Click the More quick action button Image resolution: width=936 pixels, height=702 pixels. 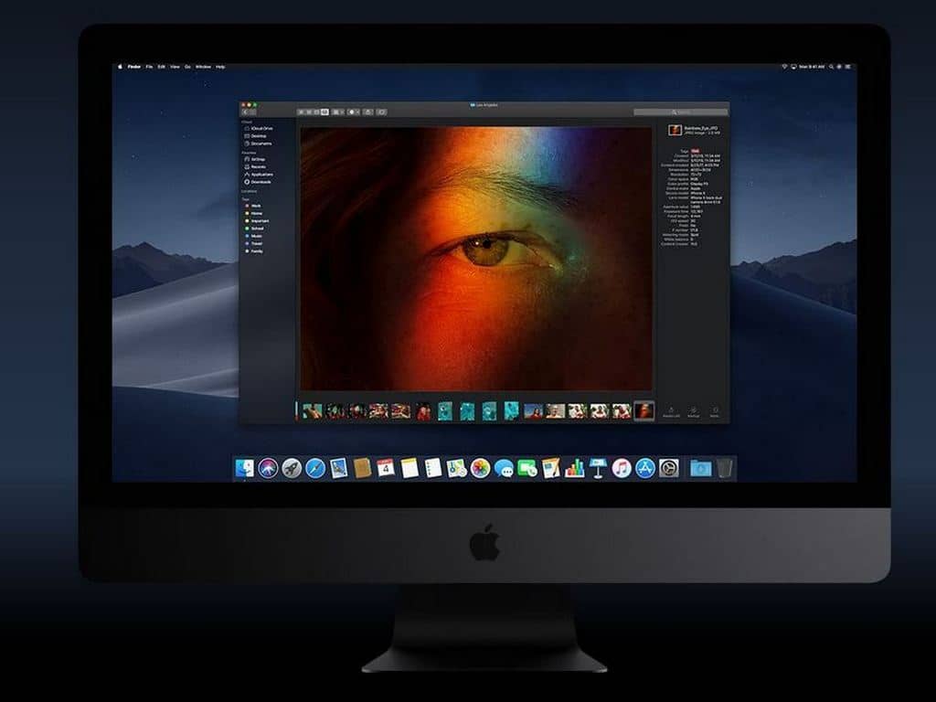(x=715, y=412)
